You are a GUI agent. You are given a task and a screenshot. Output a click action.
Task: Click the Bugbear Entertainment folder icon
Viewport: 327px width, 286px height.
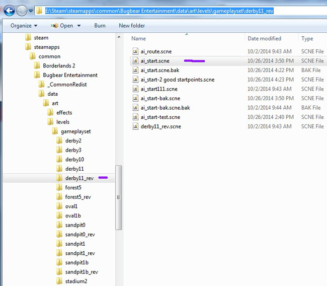37,75
